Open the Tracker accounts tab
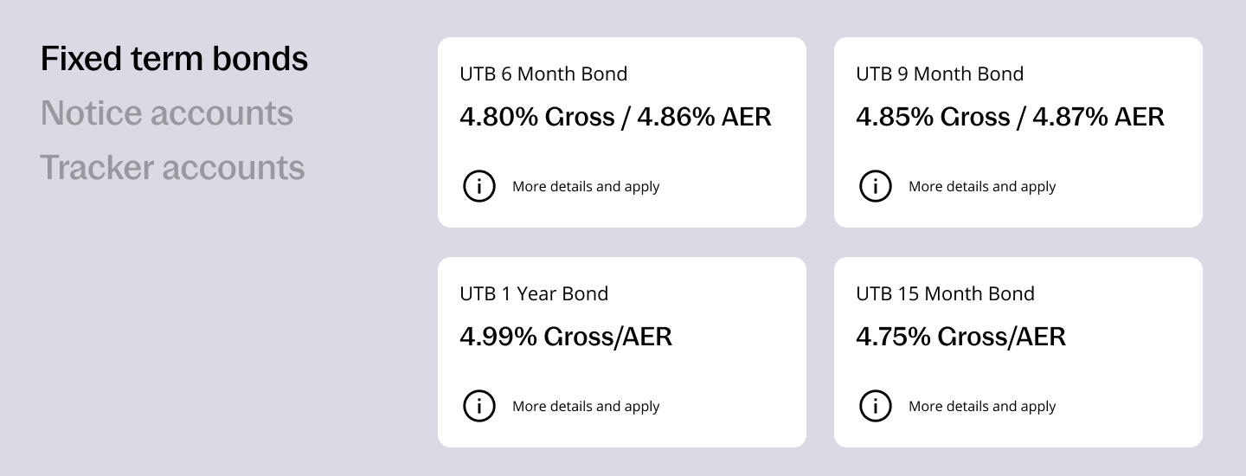The image size is (1246, 476). click(172, 168)
